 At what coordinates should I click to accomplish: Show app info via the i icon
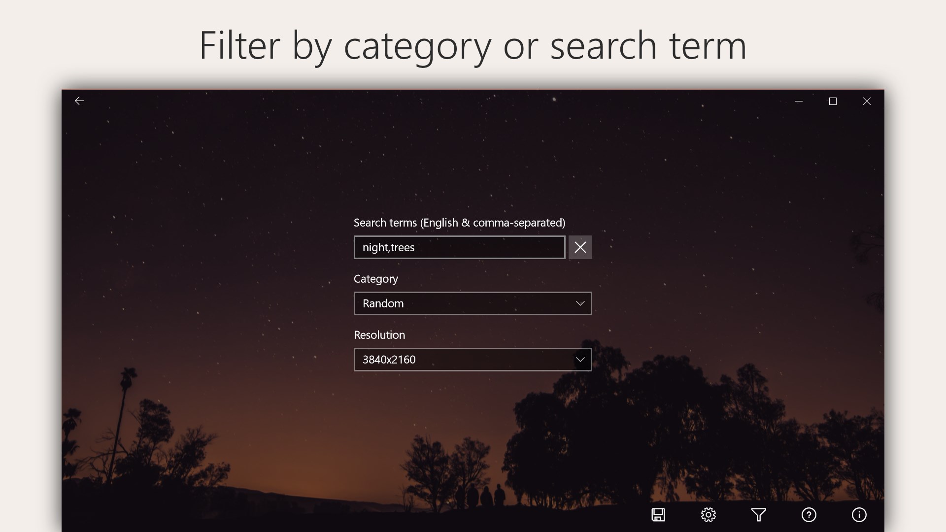point(859,515)
